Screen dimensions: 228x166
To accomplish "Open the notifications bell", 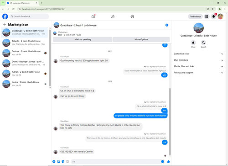I will pos(213,16).
